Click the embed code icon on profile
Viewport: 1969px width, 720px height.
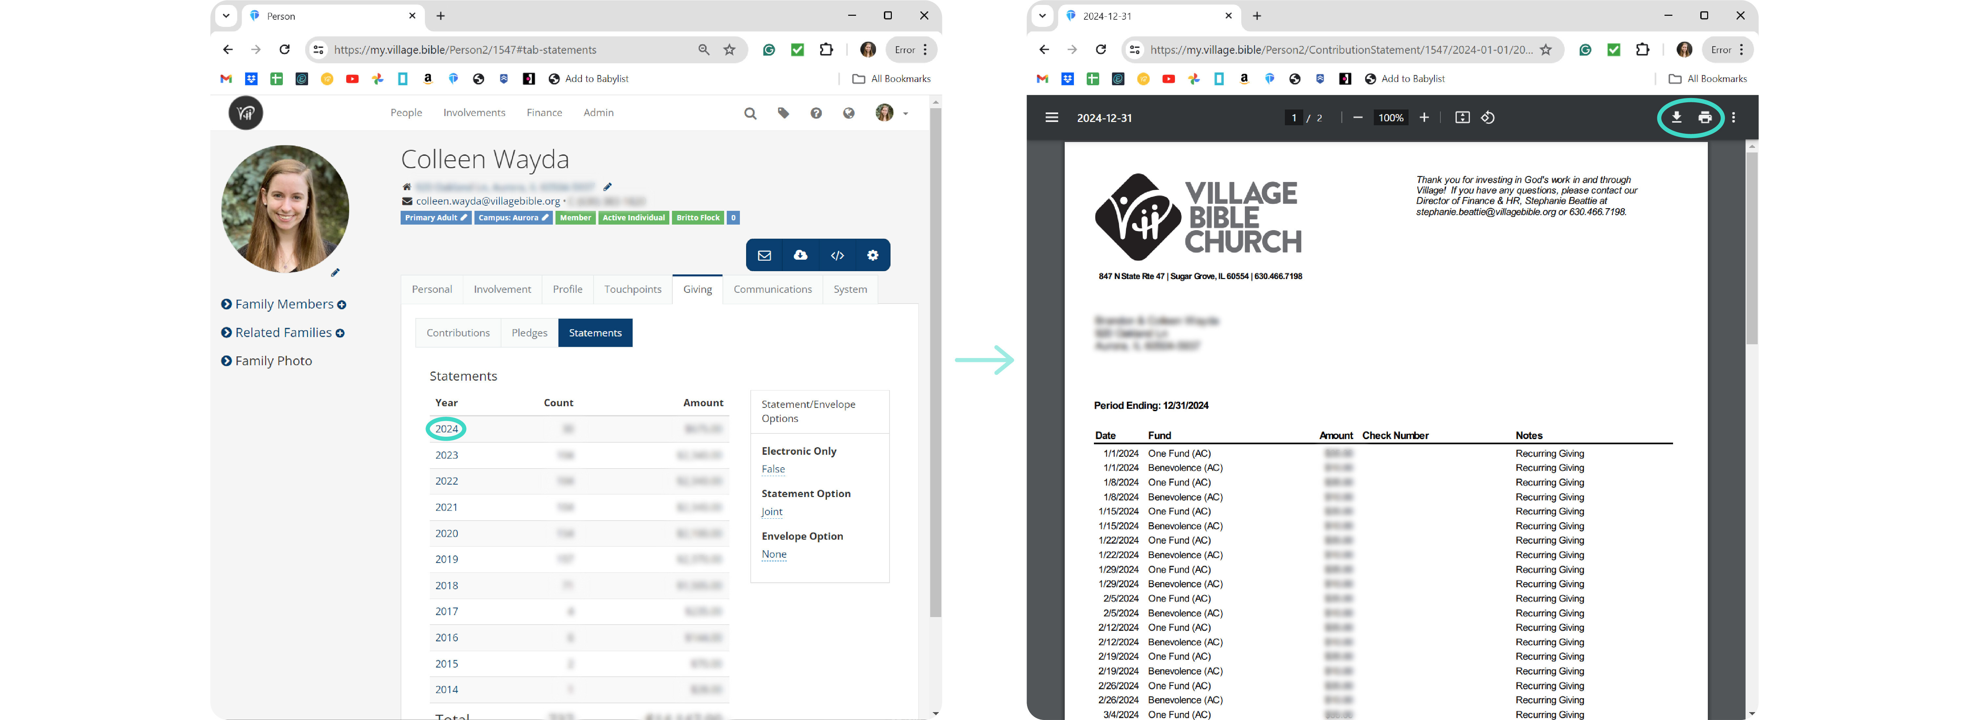click(x=837, y=255)
